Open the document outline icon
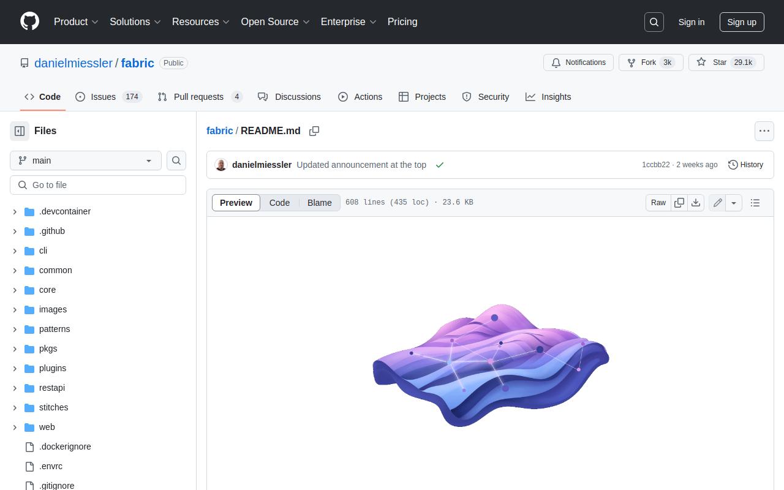The image size is (784, 490). (x=755, y=203)
